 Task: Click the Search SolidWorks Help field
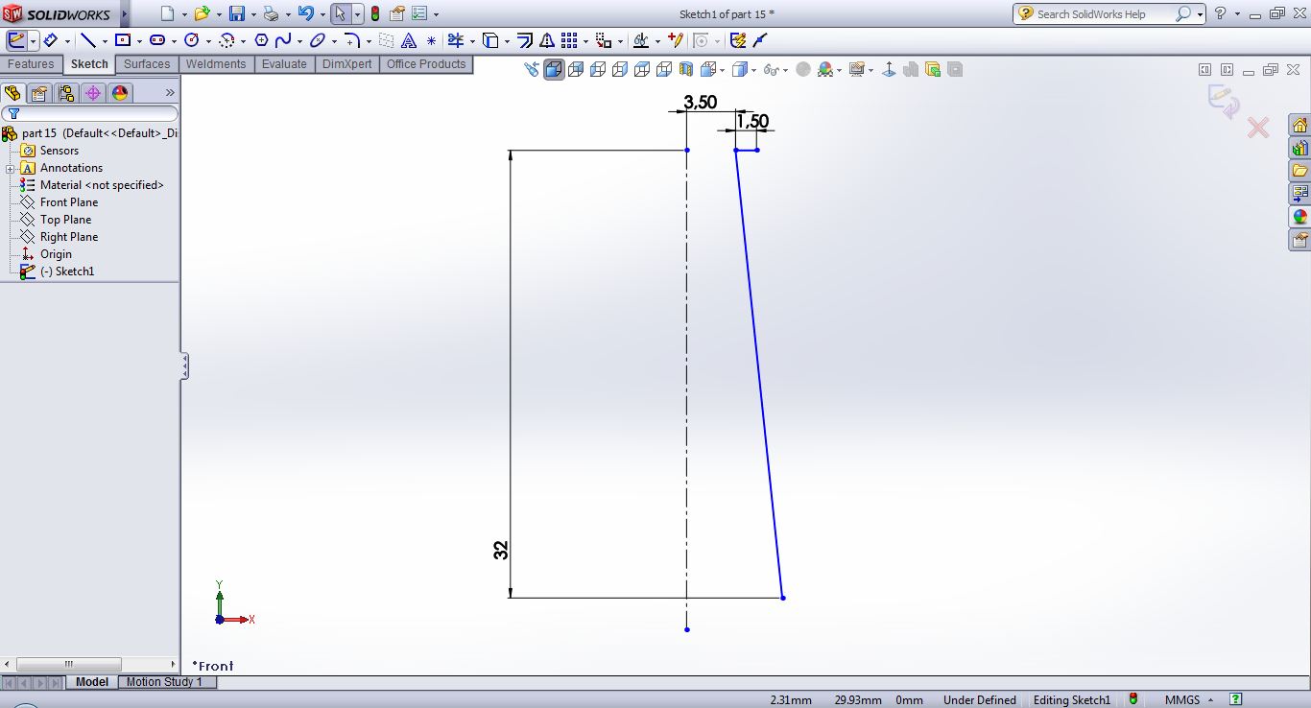[x=1104, y=14]
